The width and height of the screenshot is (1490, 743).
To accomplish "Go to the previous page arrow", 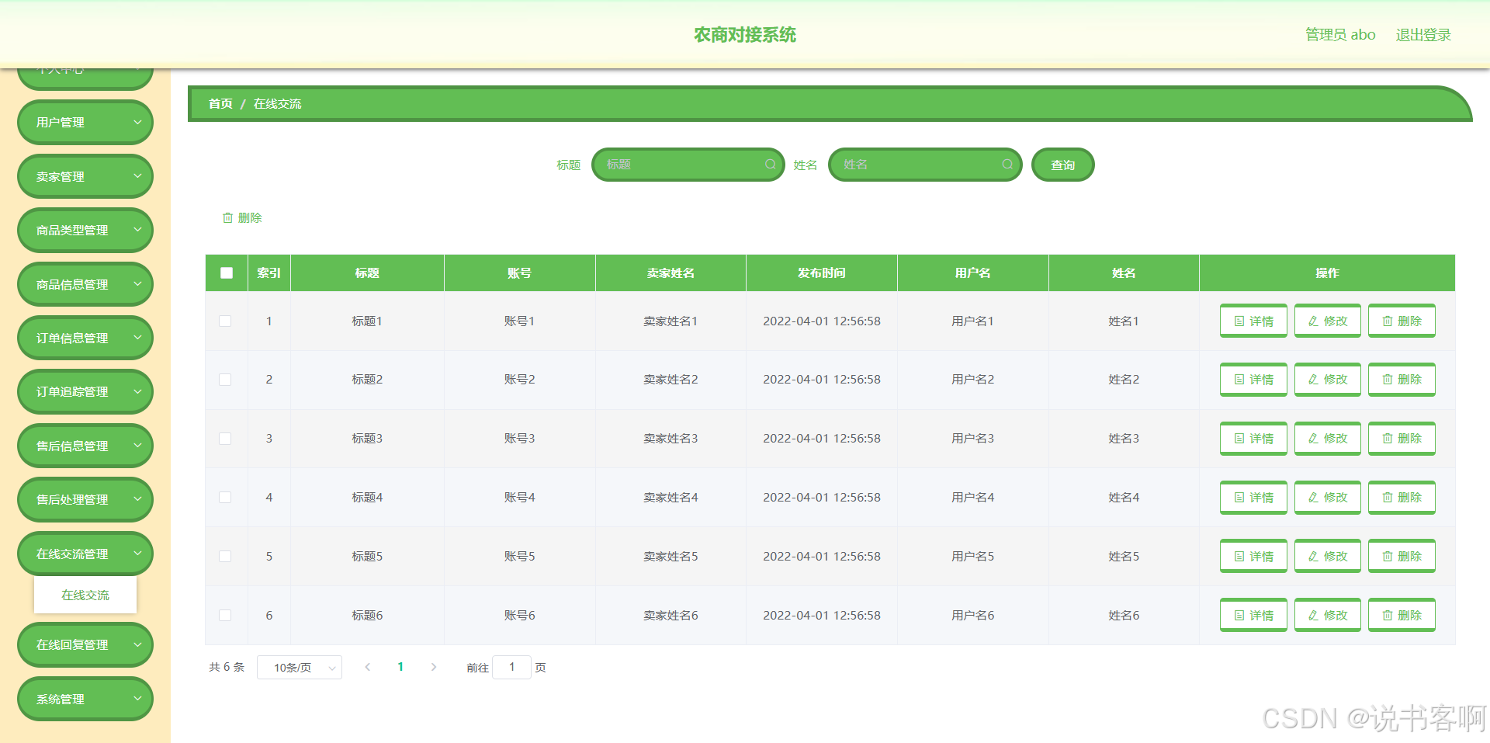I will coord(368,667).
